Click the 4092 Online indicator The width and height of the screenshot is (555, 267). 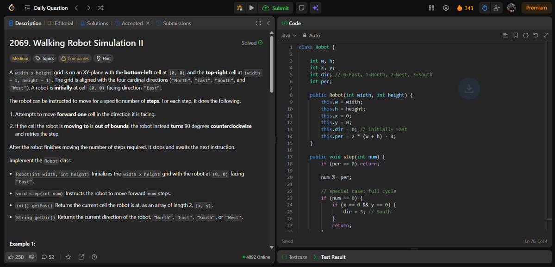256,257
